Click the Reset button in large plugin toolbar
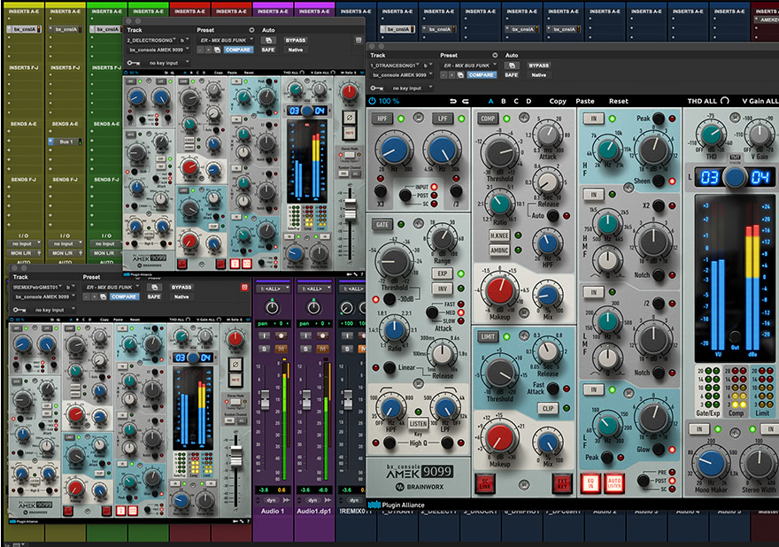Image resolution: width=779 pixels, height=547 pixels. 618,101
